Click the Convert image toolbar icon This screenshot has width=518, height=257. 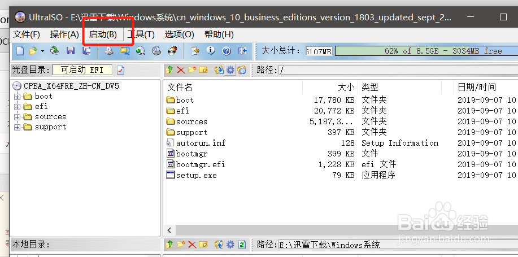point(141,51)
